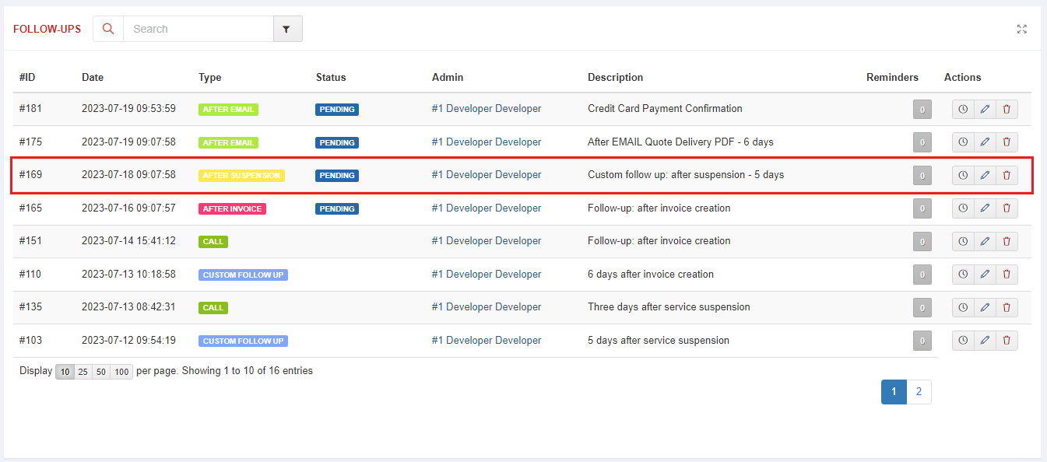Delete follow-up #175 using trash icon
Screen dimensions: 1047x462
coord(1007,142)
